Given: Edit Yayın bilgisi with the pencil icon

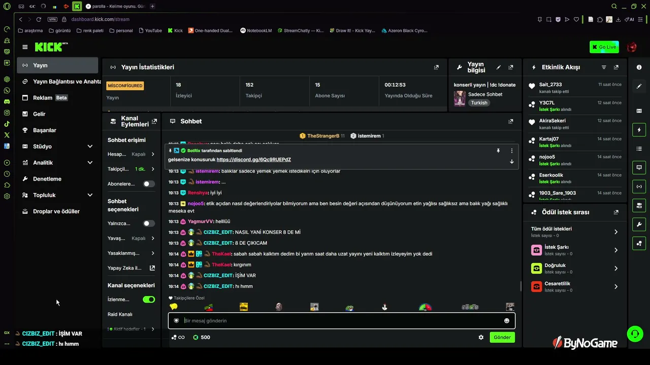Looking at the screenshot, I should (499, 67).
